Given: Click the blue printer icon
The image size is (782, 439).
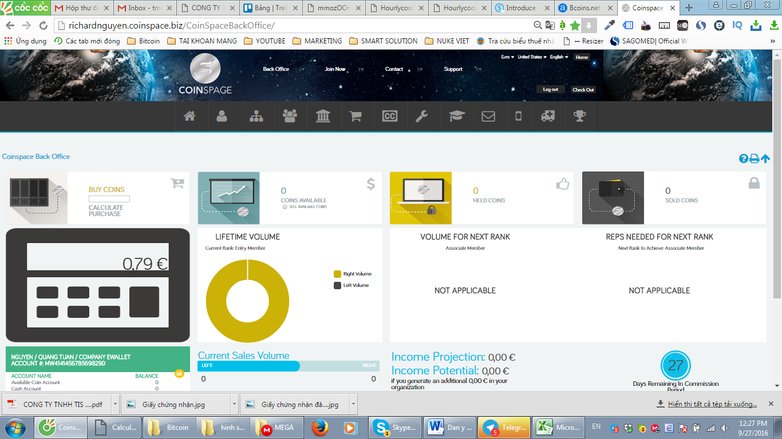Looking at the screenshot, I should coord(755,159).
